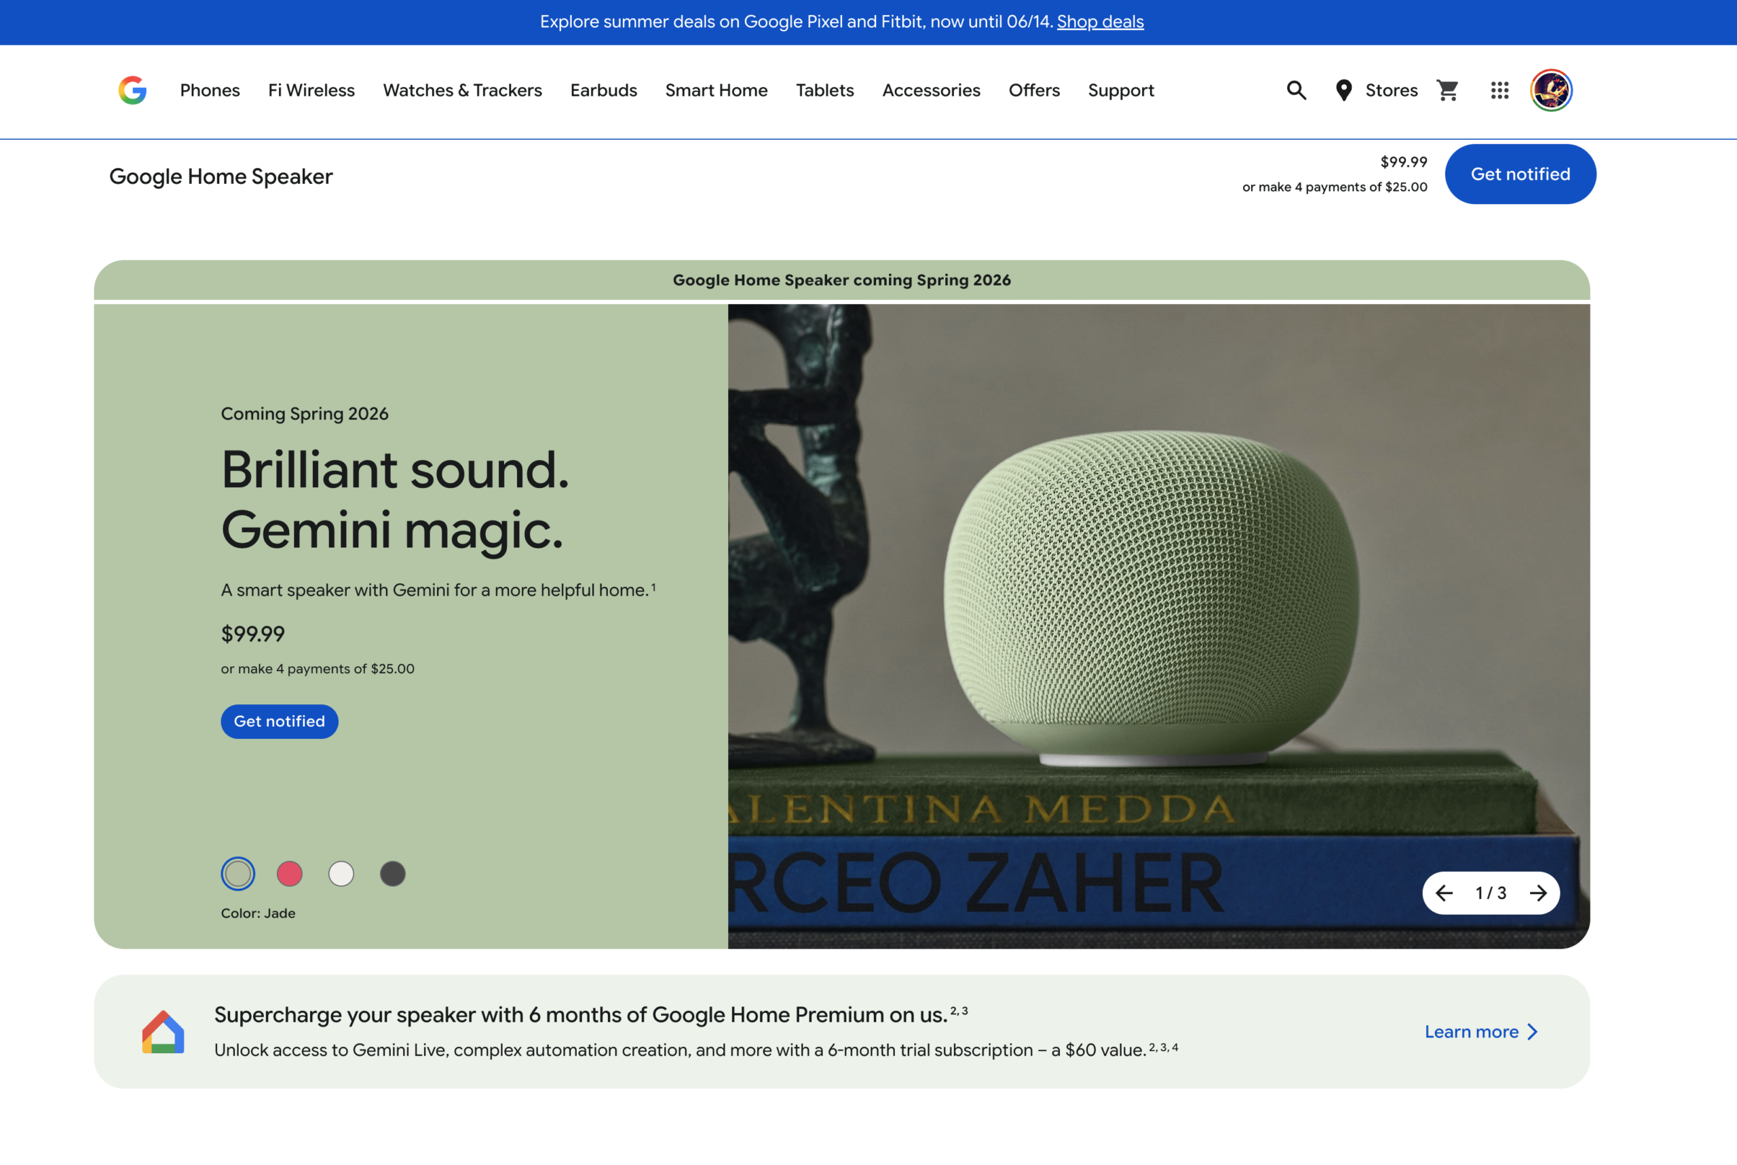The height and width of the screenshot is (1165, 1737).
Task: Click the $99.99 price in sticky header
Action: point(1403,162)
